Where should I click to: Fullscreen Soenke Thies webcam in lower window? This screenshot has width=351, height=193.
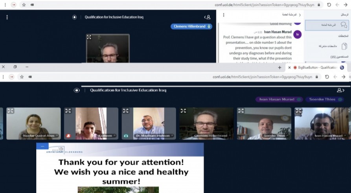pos(241,111)
